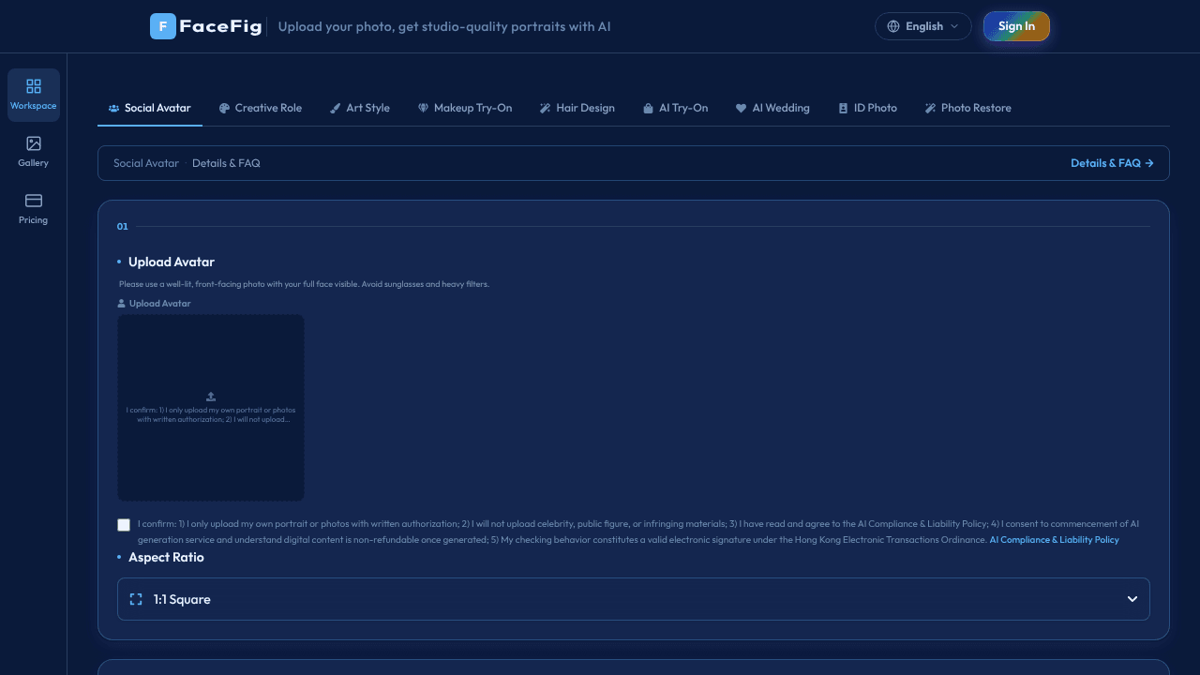1200x675 pixels.
Task: Select the Social Avatar tab
Action: [x=150, y=108]
